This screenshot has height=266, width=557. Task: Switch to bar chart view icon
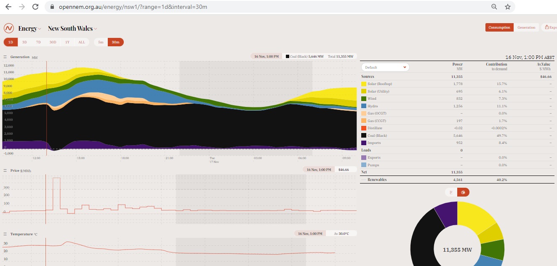(x=451, y=192)
